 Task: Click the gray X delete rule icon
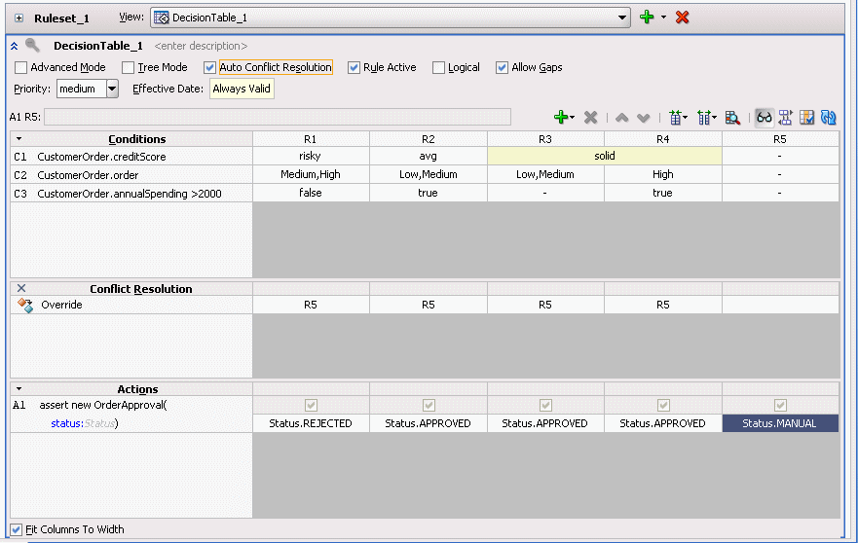(x=590, y=117)
